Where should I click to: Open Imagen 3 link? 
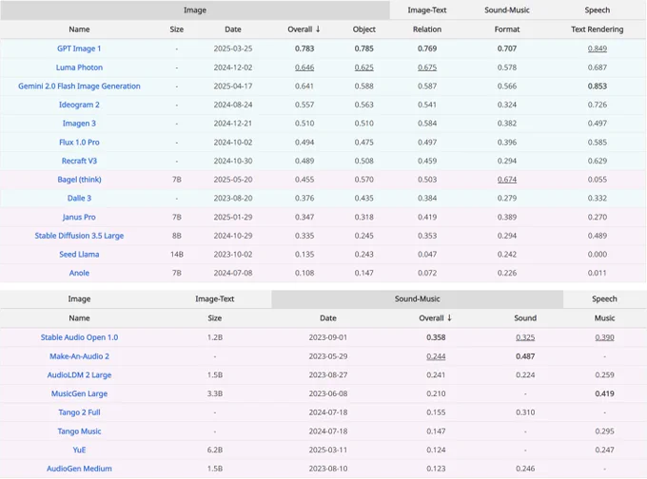79,124
